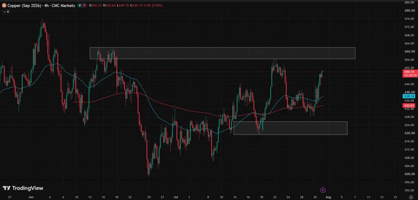
Task: Click the 02:00:50 bar countdown label
Action: (x=409, y=75)
